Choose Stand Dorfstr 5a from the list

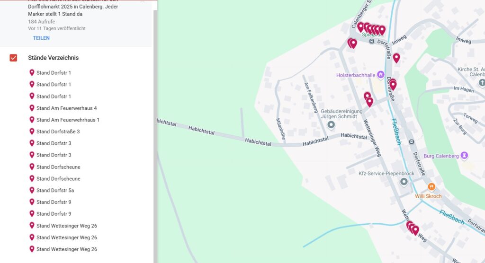55,191
